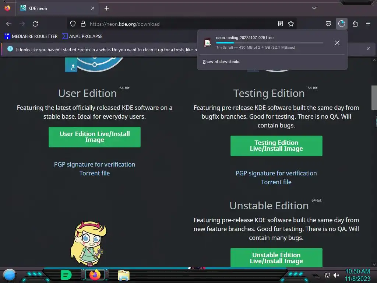
Task: Click Show all downloads
Action: tap(221, 62)
